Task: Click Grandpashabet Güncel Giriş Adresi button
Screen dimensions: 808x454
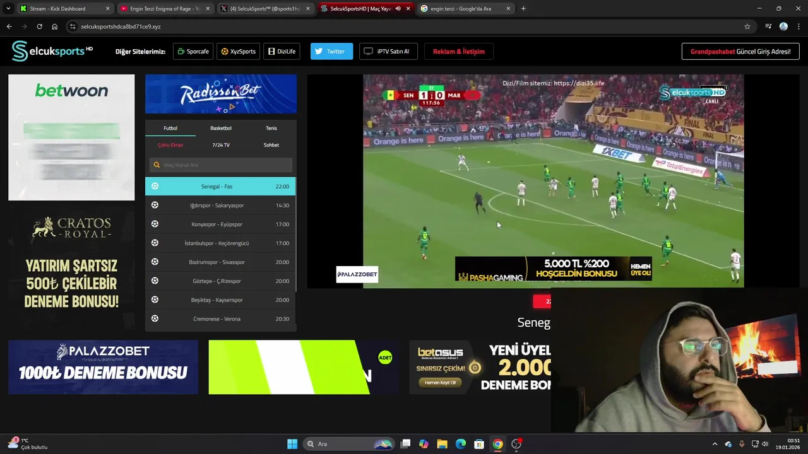Action: tap(740, 52)
